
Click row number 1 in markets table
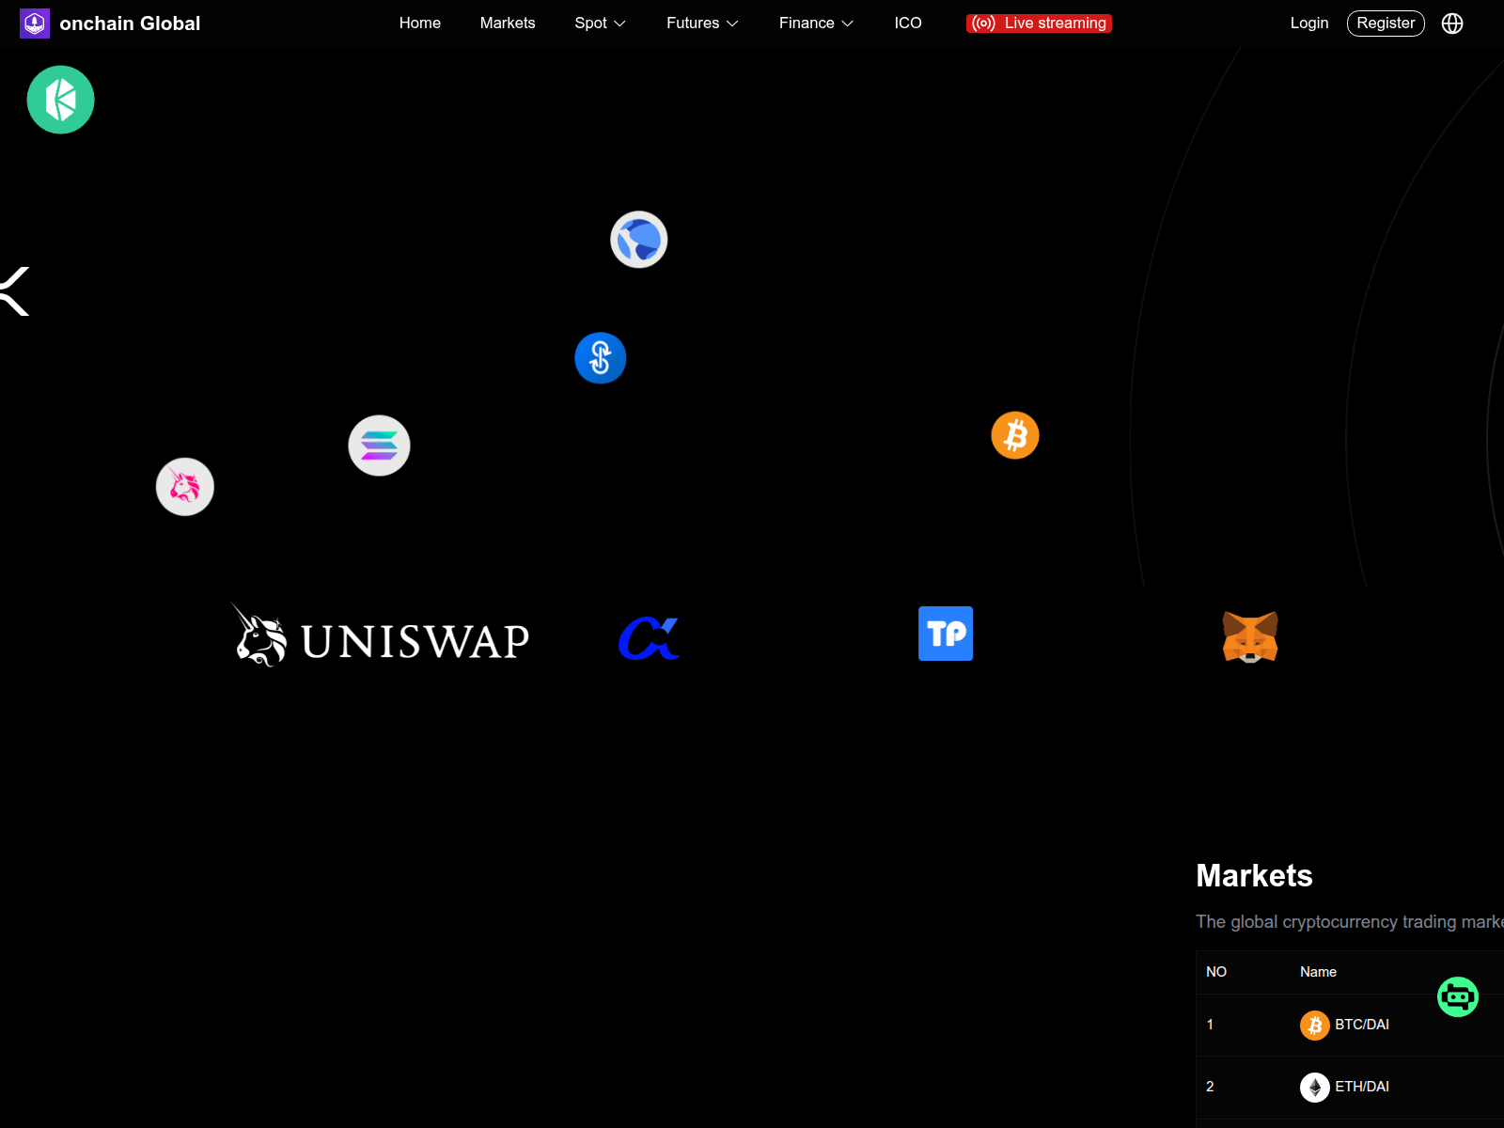click(1210, 1025)
